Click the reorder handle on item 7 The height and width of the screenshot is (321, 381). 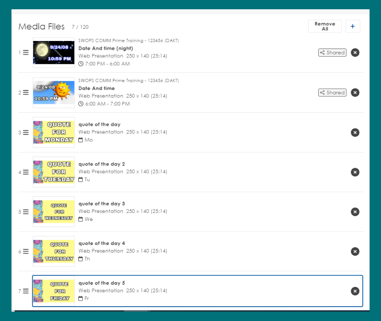coord(26,291)
